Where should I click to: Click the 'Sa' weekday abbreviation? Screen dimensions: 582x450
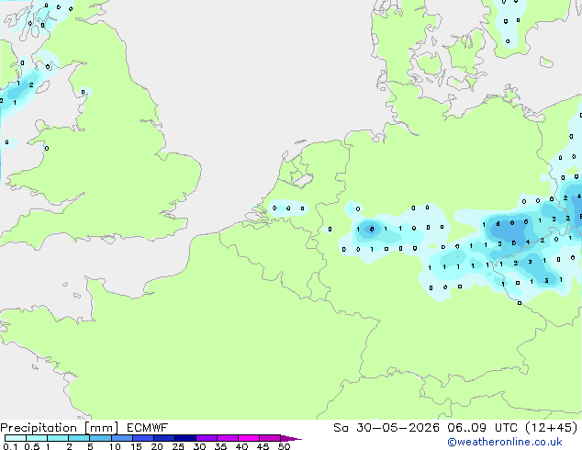[x=341, y=428]
